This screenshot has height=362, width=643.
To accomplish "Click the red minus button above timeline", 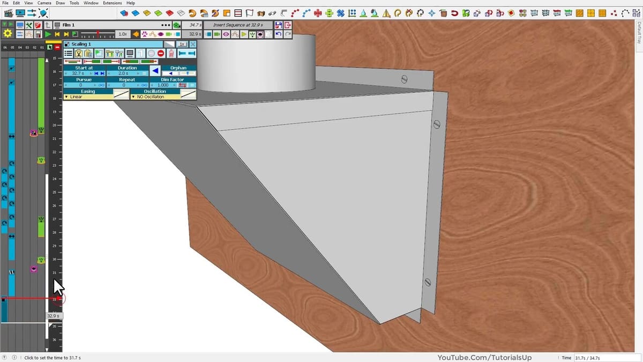I will pyautogui.click(x=57, y=48).
